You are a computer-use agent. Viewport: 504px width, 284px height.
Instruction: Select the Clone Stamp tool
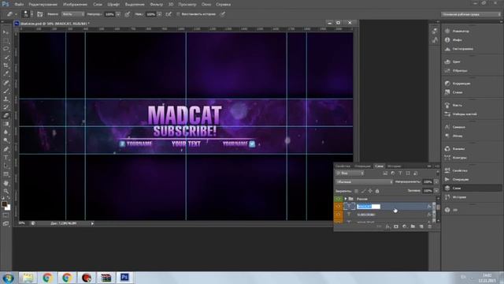tap(6, 99)
